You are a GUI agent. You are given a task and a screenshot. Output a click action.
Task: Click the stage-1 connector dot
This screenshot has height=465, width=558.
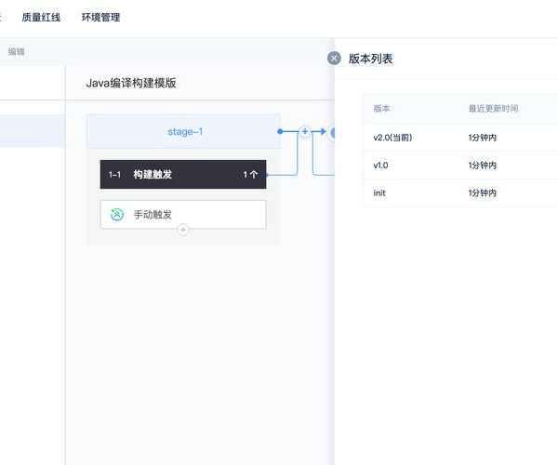pyautogui.click(x=280, y=132)
